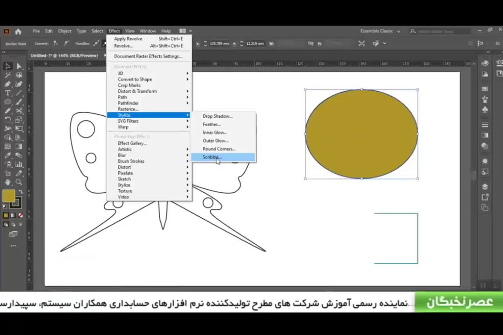Click the Crop Marks effect entry
Viewport: 503px width, 335px height.
[x=149, y=85]
